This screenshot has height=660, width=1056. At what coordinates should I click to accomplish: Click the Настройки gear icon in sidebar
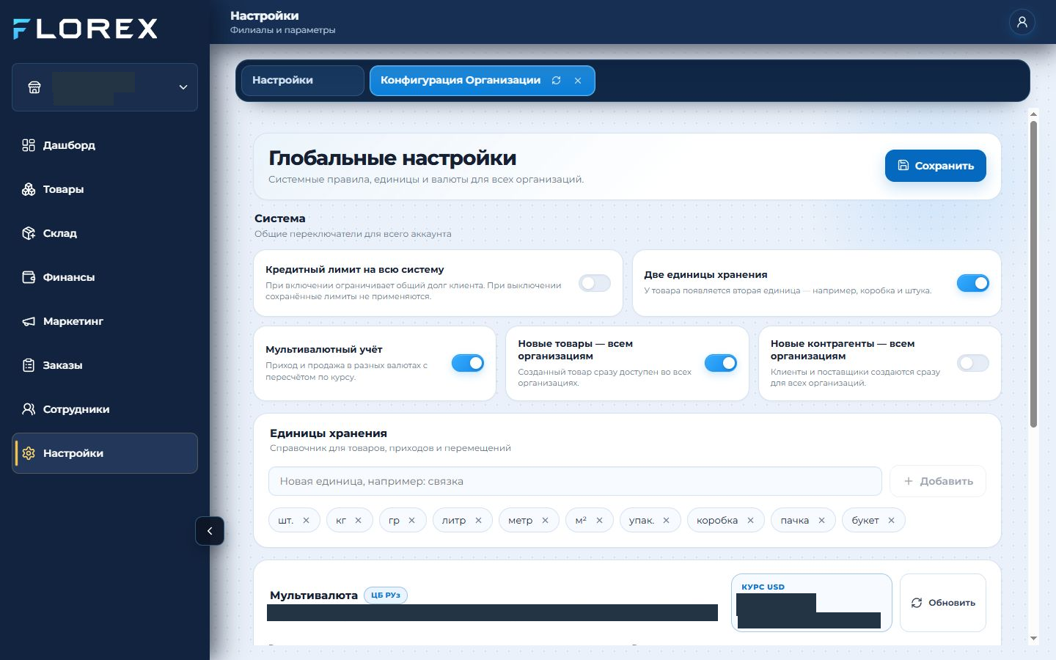coord(29,453)
